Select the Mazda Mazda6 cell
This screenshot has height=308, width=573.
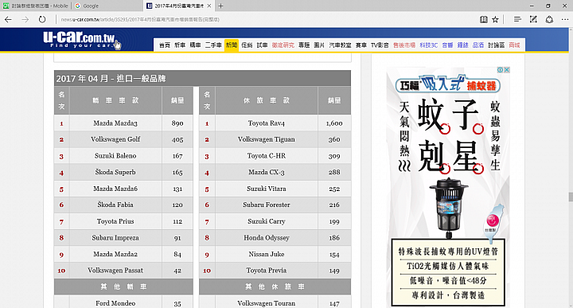point(115,189)
